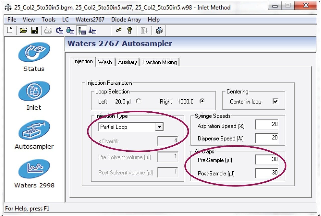The height and width of the screenshot is (216, 321).
Task: Select the Inlet icon in the sidebar
Action: click(x=34, y=92)
